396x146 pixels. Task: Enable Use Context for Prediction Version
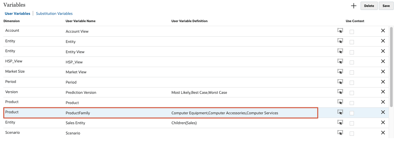(352, 93)
